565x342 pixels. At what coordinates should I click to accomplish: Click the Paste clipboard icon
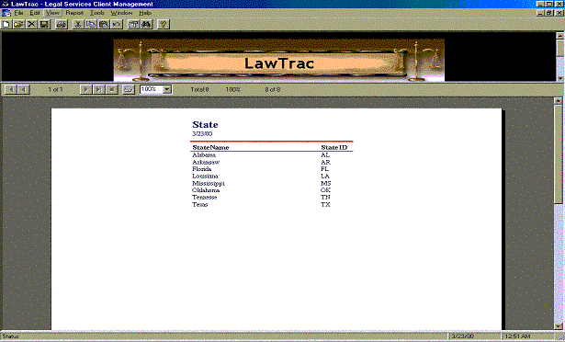coord(104,24)
